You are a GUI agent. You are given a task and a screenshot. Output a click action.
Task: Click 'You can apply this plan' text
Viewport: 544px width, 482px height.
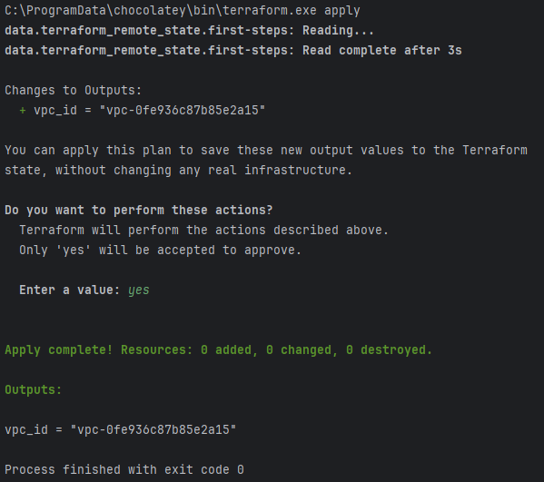(88, 151)
